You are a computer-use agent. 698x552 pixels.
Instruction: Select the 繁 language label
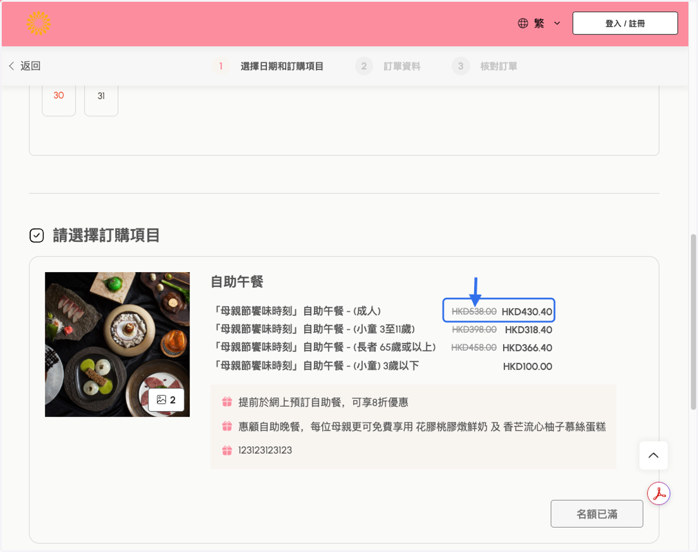pos(539,23)
